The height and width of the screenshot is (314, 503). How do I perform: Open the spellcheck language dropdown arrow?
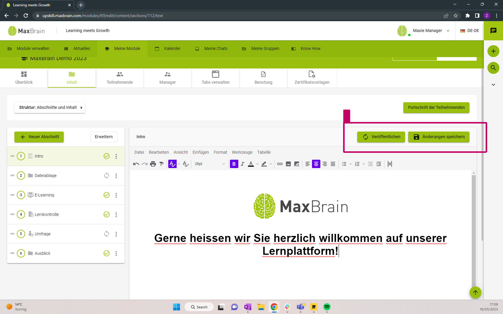179,164
